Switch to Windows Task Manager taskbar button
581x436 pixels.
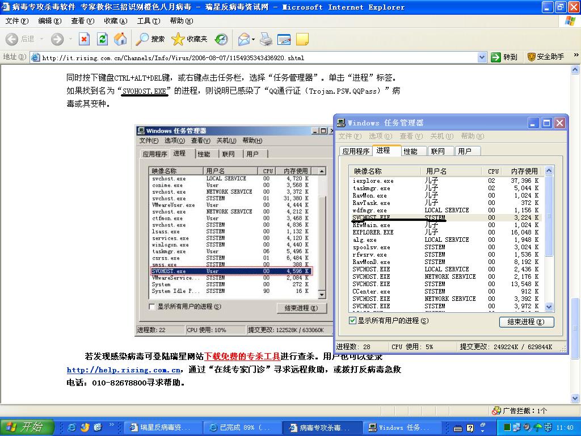402,427
